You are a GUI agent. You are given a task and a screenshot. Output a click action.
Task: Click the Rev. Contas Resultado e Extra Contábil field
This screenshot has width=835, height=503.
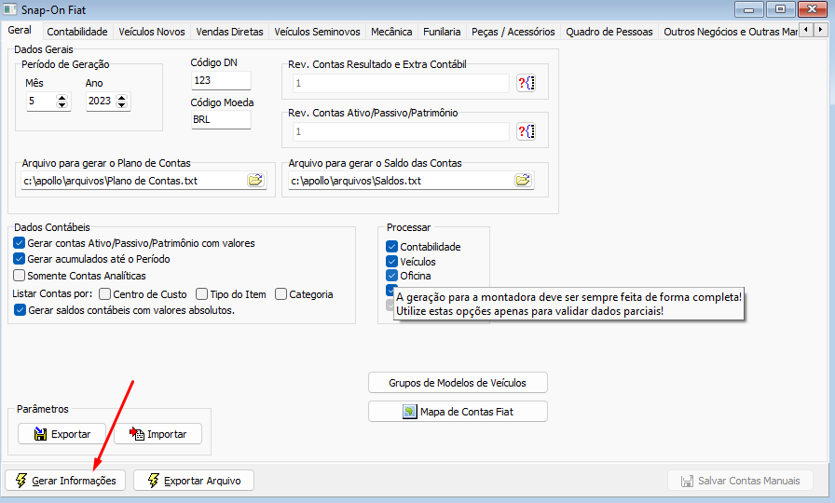[x=401, y=83]
